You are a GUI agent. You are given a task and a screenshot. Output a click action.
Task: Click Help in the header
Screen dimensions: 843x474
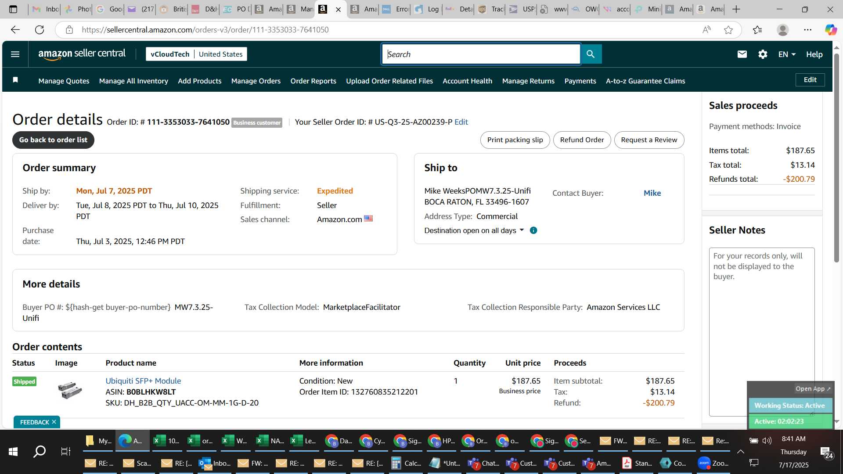pos(814,54)
